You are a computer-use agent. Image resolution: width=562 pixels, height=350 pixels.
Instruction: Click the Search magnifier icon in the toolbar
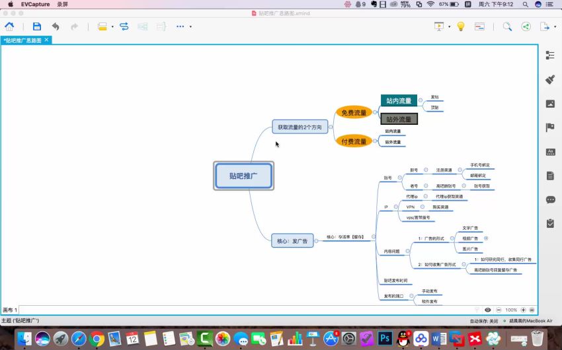pos(507,27)
